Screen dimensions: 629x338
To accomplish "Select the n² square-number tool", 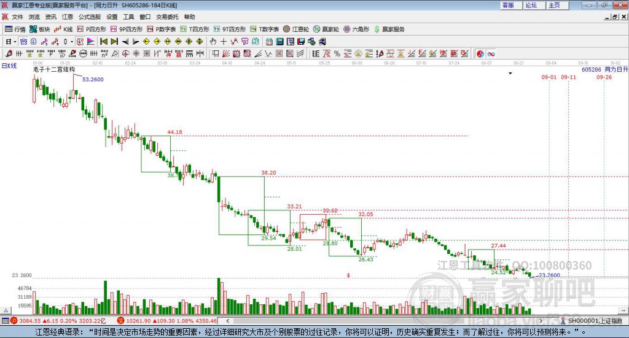I will coord(104,53).
